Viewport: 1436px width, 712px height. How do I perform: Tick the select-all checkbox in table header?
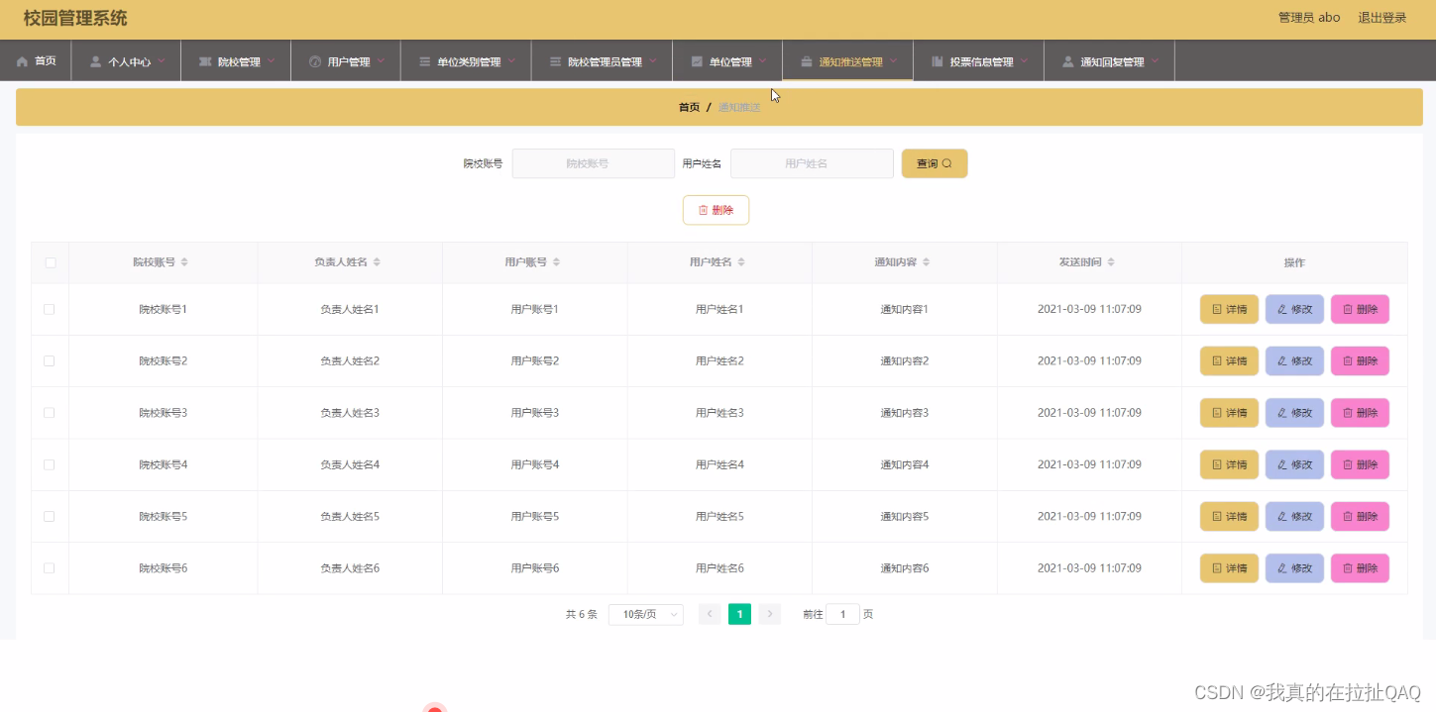coord(50,262)
